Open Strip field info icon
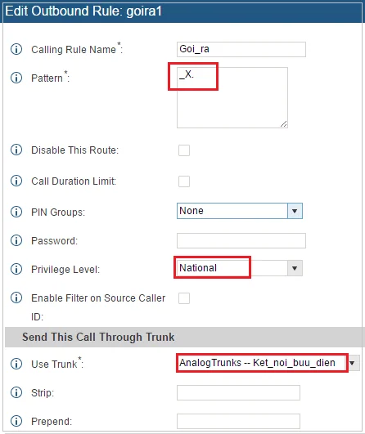365x434 pixels. click(16, 392)
